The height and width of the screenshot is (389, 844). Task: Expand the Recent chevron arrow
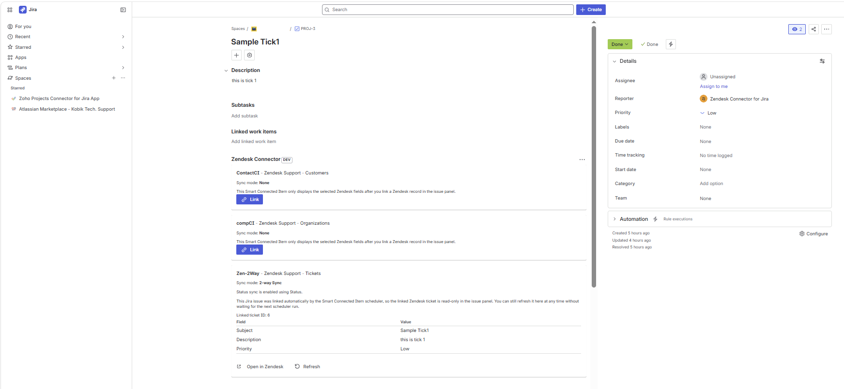point(123,37)
